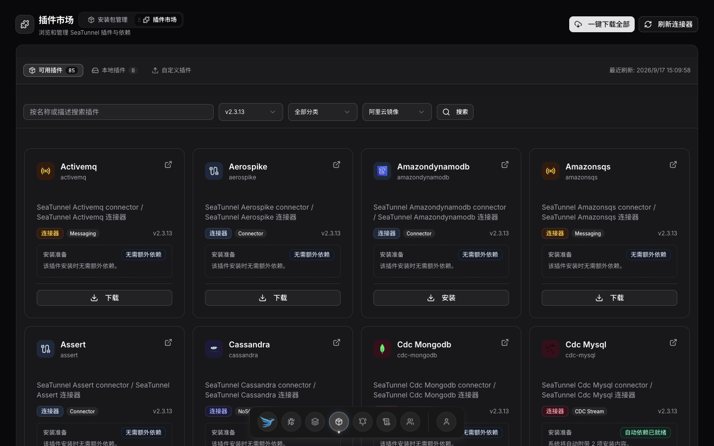This screenshot has width=714, height=446.
Task: Open the 阿里云镜像 mirror dropdown
Action: [397, 112]
